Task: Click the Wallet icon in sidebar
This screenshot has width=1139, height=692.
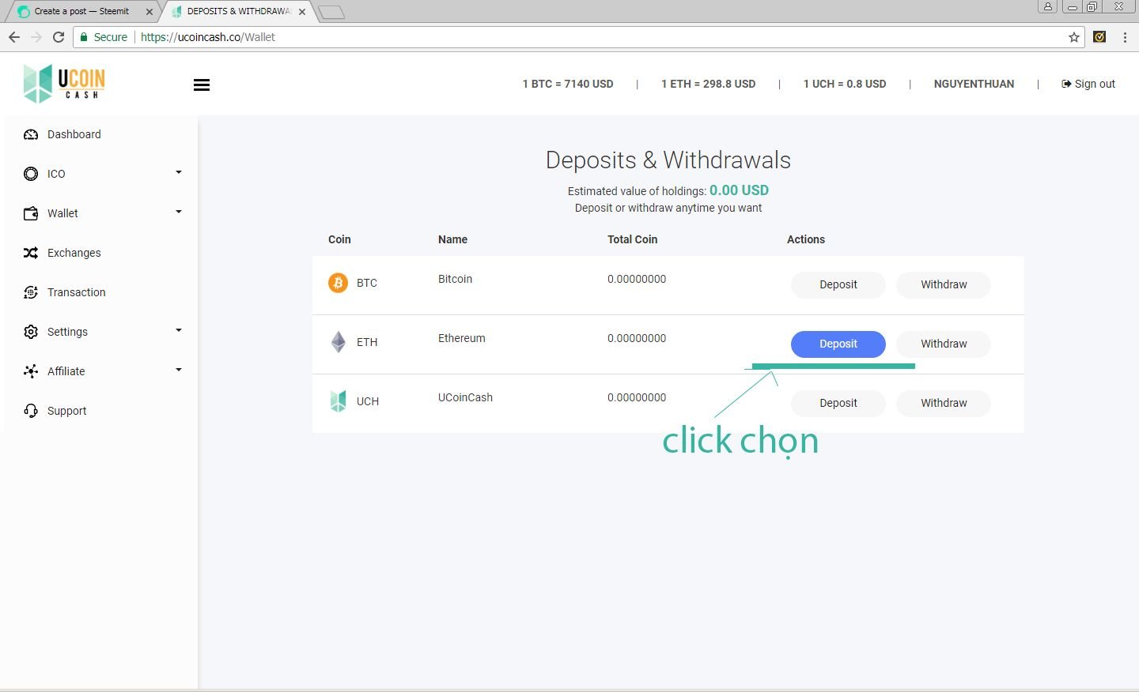Action: coord(31,213)
